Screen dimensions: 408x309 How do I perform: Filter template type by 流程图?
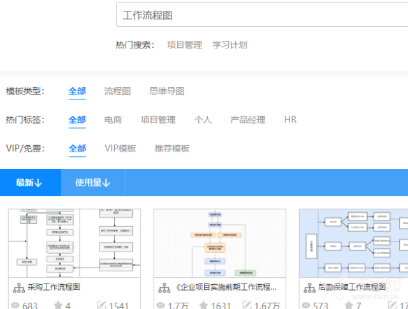point(117,91)
